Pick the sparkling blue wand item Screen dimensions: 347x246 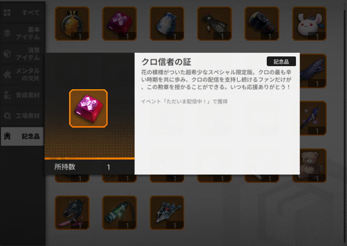coord(313,118)
